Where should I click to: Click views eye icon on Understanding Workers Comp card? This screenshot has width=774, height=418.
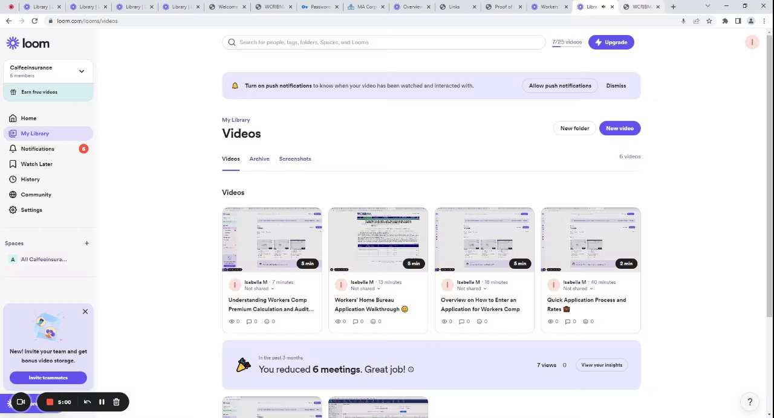[232, 321]
